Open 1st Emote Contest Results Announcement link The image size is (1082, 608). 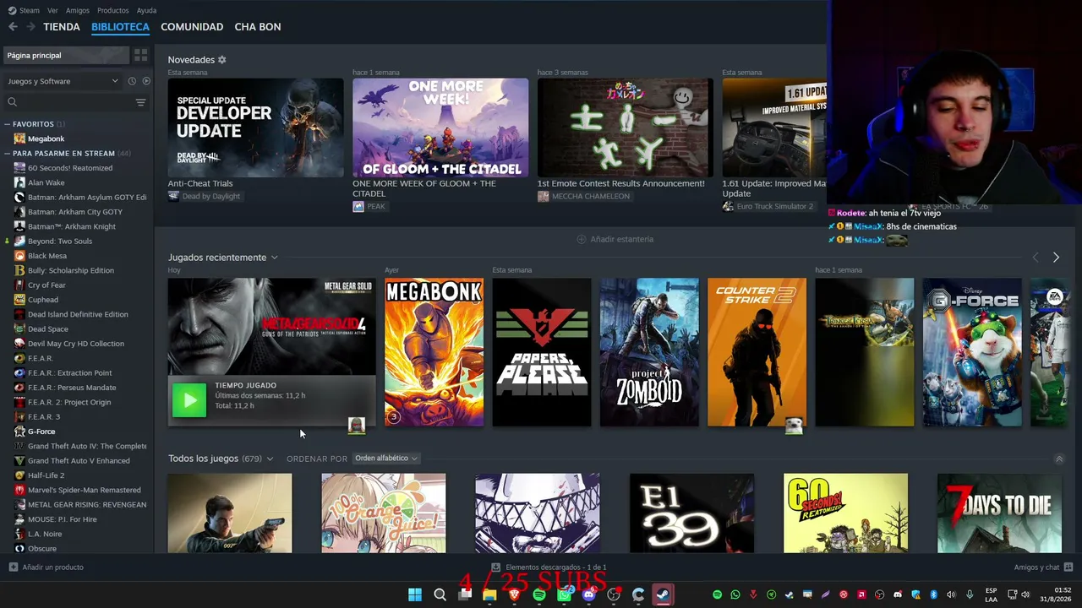621,183
